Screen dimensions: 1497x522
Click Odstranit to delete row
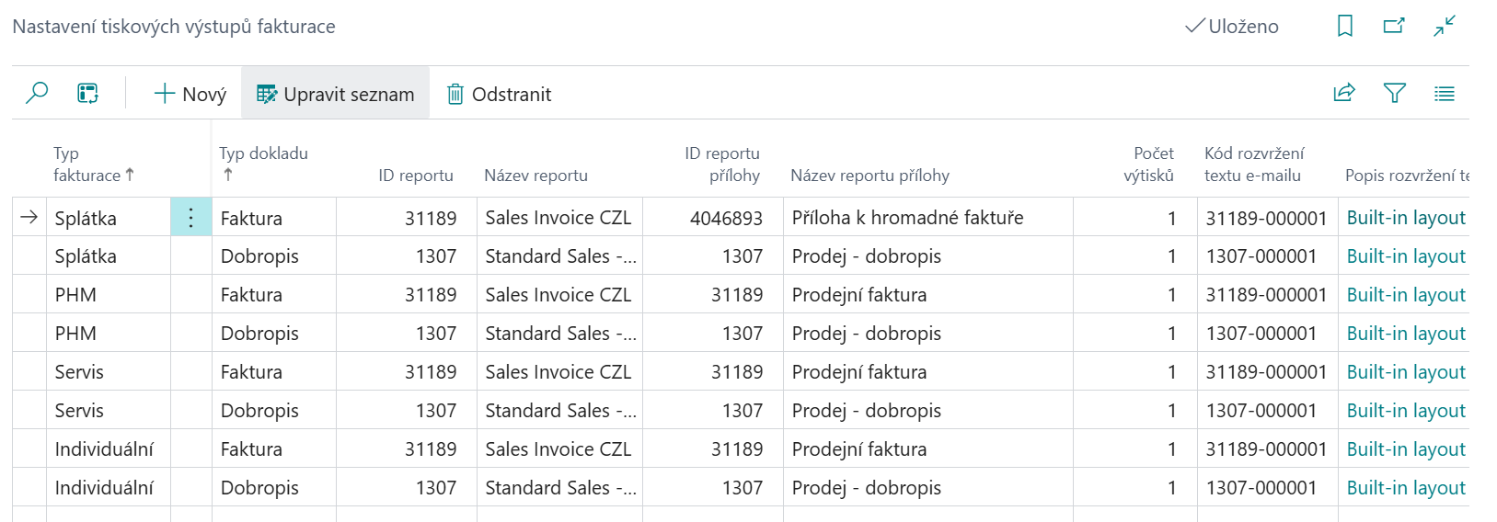point(499,95)
